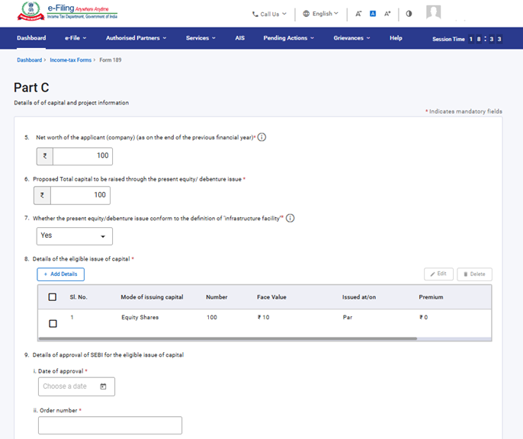This screenshot has width=523, height=439.
Task: Click info icon beside net worth field
Action: 261,137
